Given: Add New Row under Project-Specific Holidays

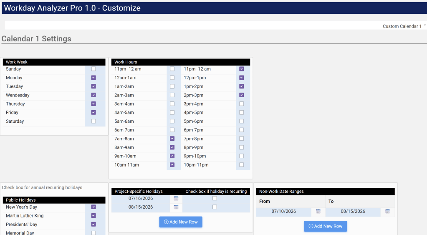Looking at the screenshot, I should pyautogui.click(x=181, y=222).
